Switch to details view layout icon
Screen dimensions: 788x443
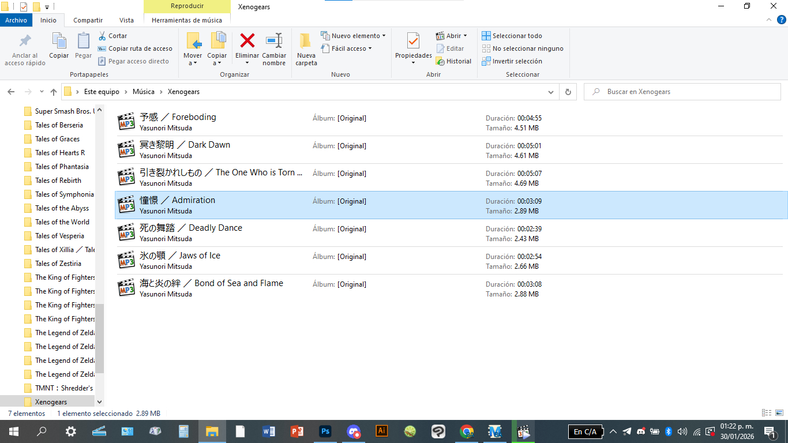coord(767,413)
